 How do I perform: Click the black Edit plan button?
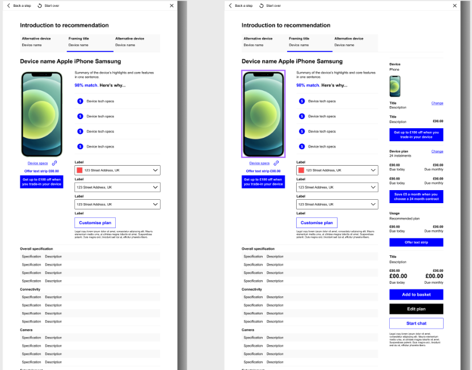pos(416,309)
